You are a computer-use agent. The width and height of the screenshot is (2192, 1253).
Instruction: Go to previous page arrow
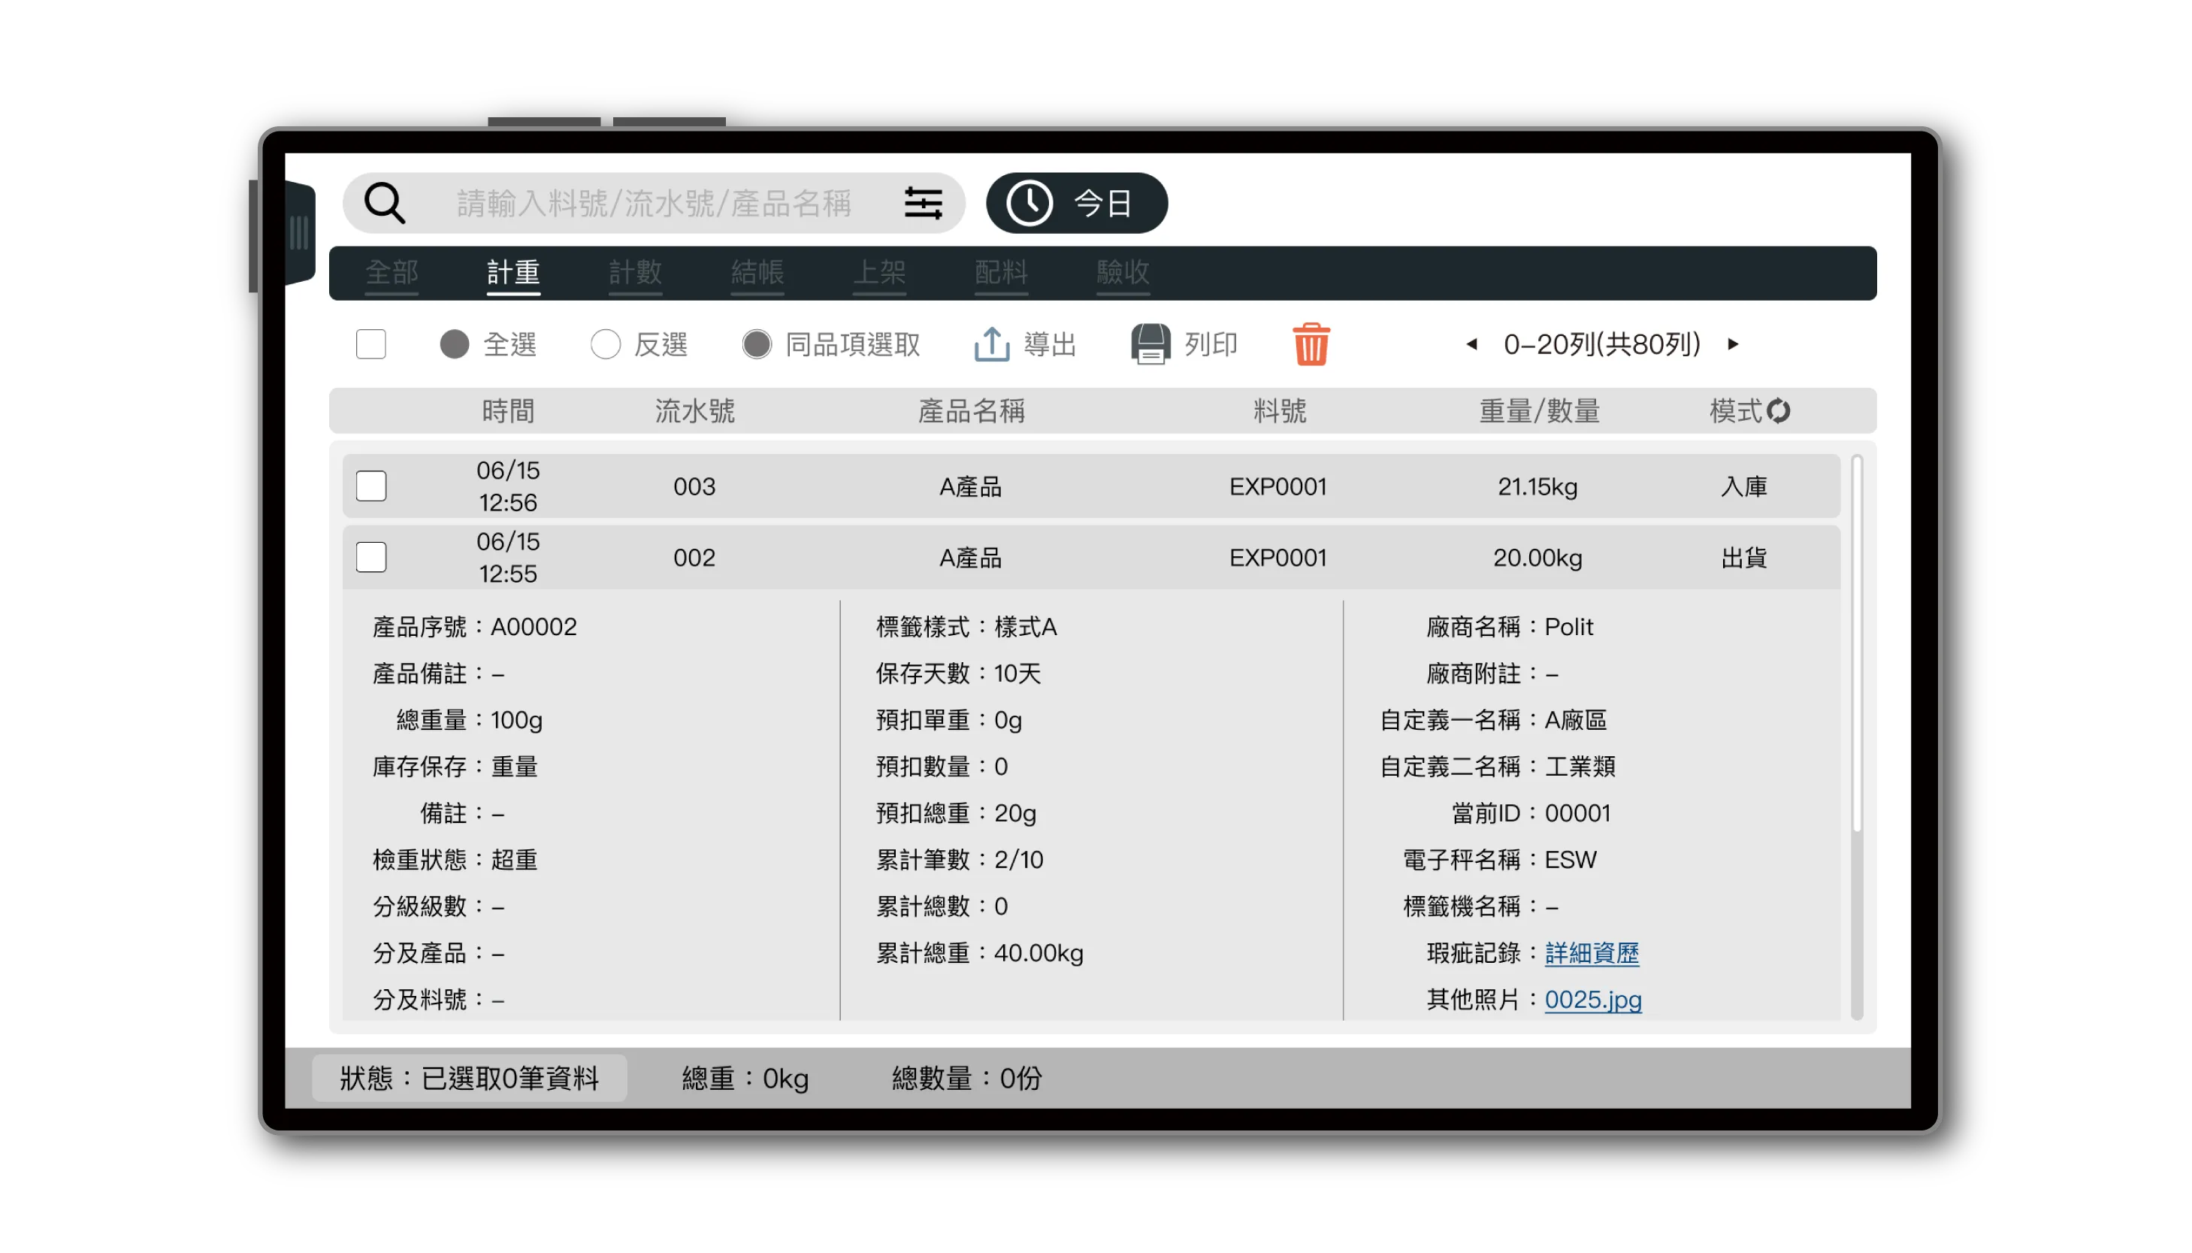click(x=1472, y=345)
